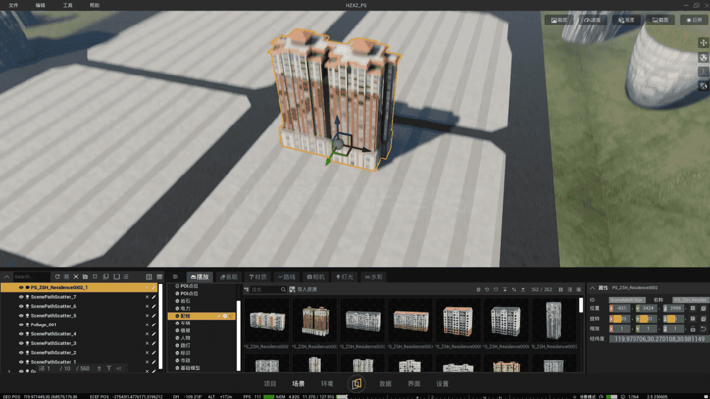
Task: Open the 工具 menu
Action: tap(68, 5)
